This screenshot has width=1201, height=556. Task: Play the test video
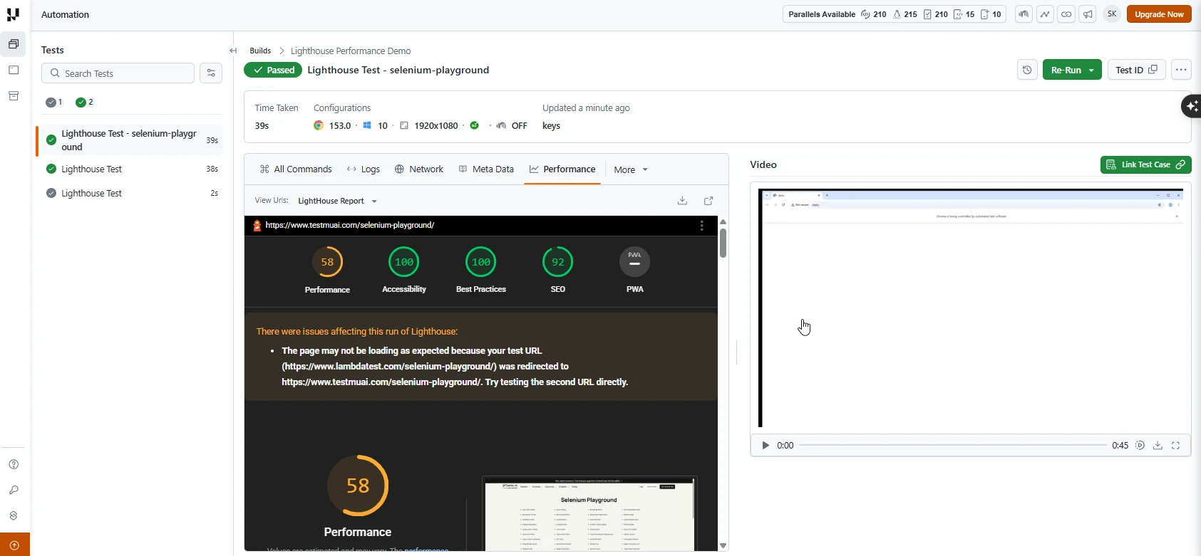[x=766, y=445]
